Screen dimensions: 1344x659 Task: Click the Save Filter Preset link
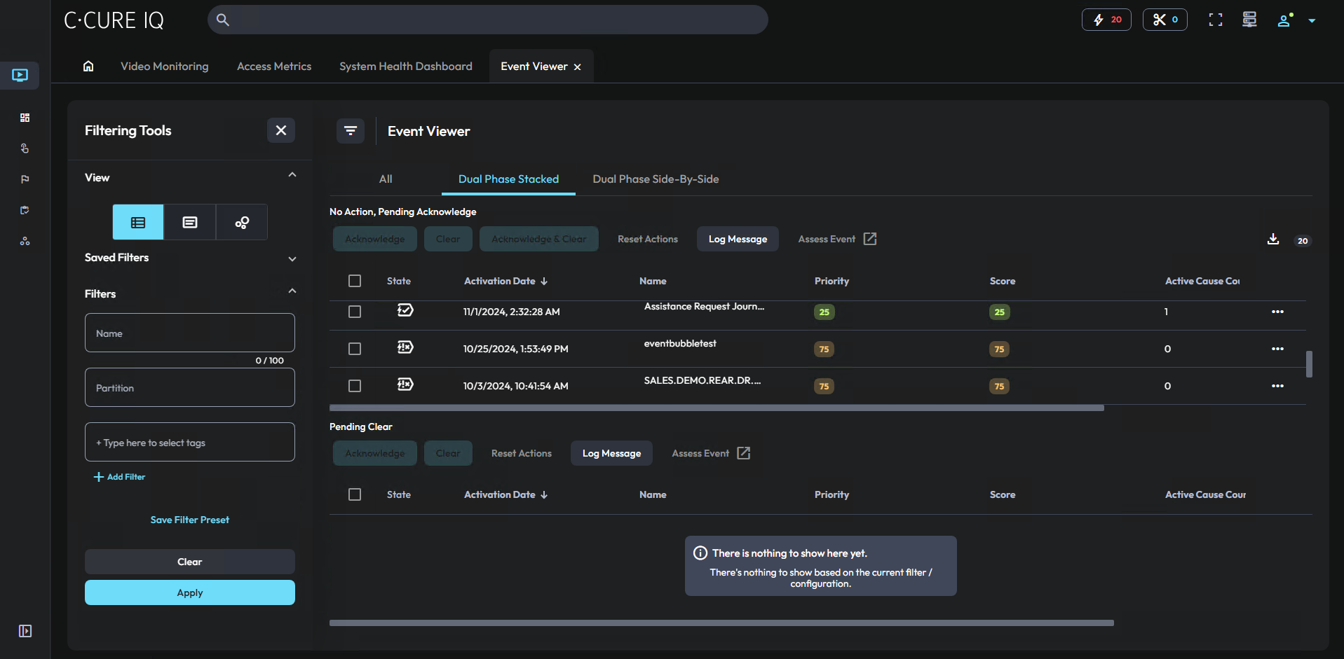pyautogui.click(x=189, y=519)
